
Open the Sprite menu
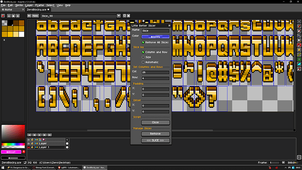tap(19, 5)
